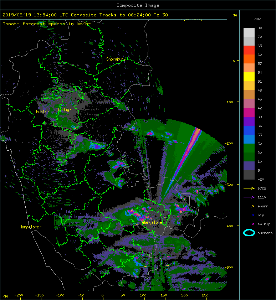Viewport: 276px width, 300px height.
Task: Pick the light blue 30-35 dBZ swatch
Action: pos(249,139)
